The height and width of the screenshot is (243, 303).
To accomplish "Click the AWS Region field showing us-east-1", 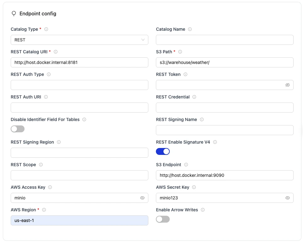I will pos(80,220).
